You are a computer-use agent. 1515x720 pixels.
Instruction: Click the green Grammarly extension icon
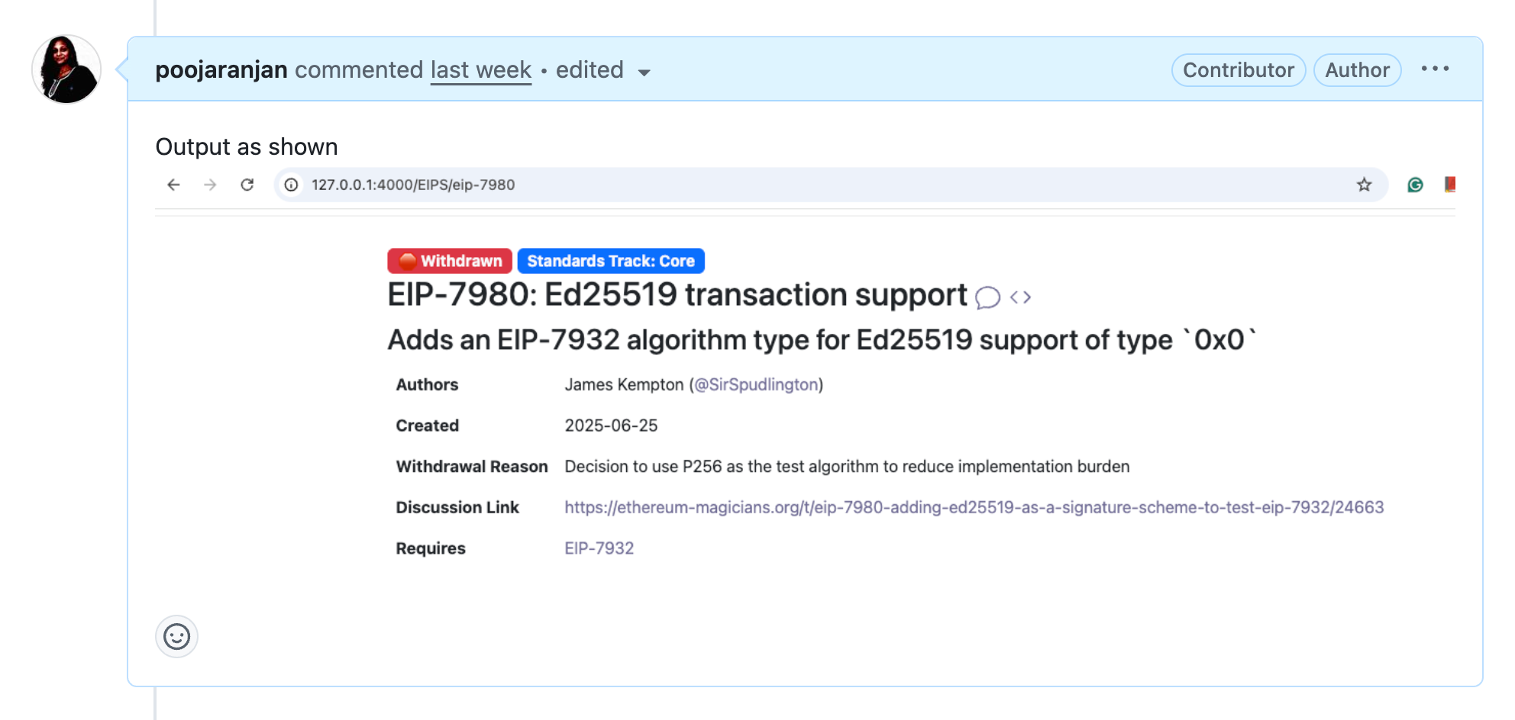pos(1415,185)
